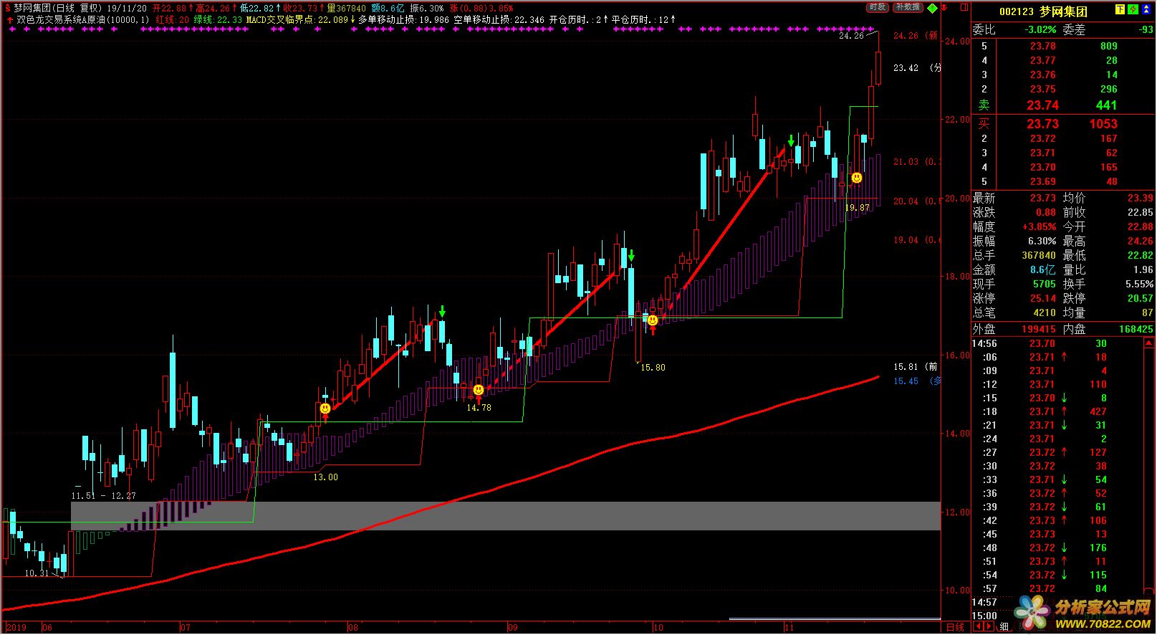Click the red S icon before 梦网集团 title
Viewport: 1157px width, 635px height.
tap(8, 8)
